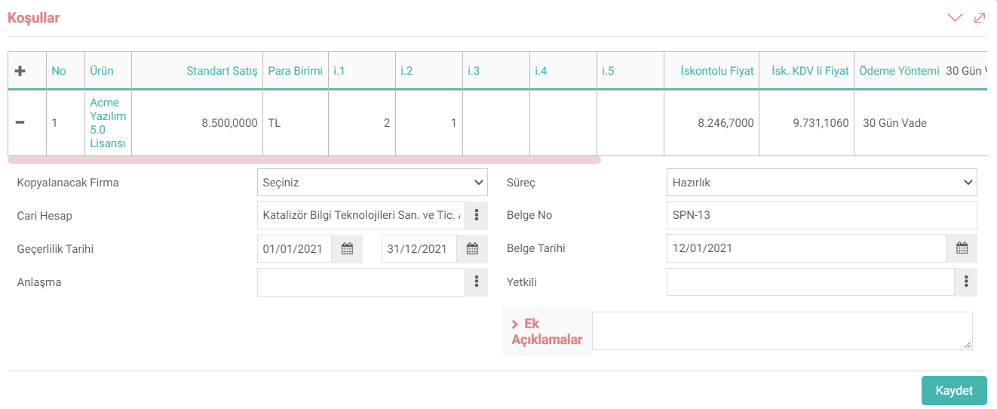Remove row 1 with minus icon
Image resolution: width=997 pixels, height=409 pixels.
click(20, 122)
